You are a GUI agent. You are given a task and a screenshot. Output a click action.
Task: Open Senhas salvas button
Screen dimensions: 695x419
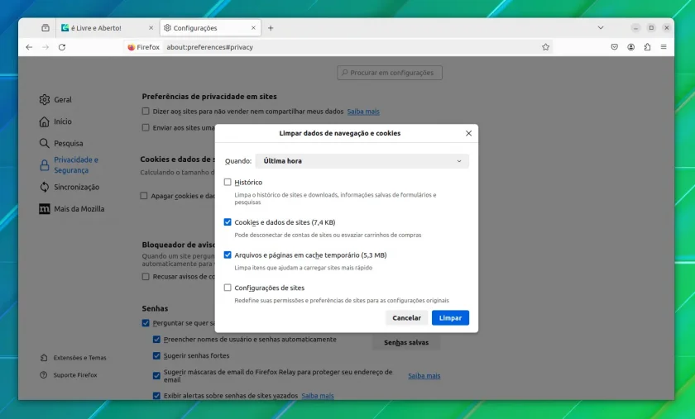tap(406, 342)
